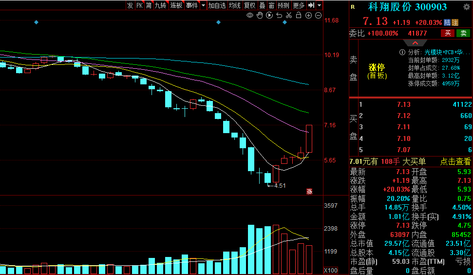
Task: Click the 点击查看 link for large orders
Action: [x=455, y=162]
